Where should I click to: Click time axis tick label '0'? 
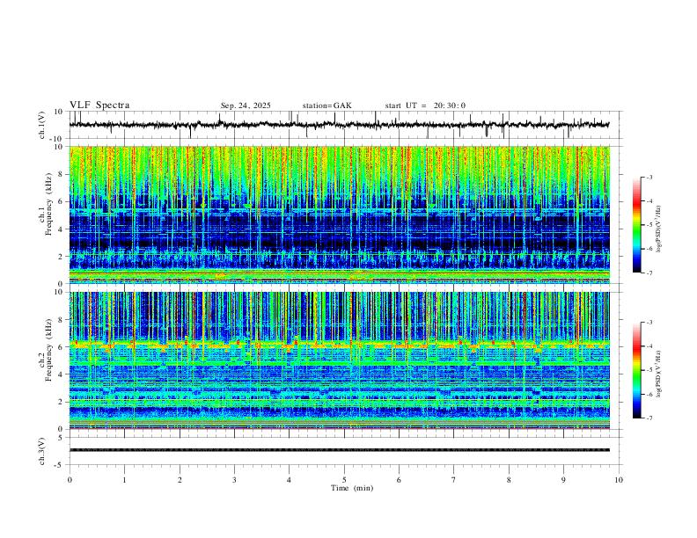click(70, 480)
